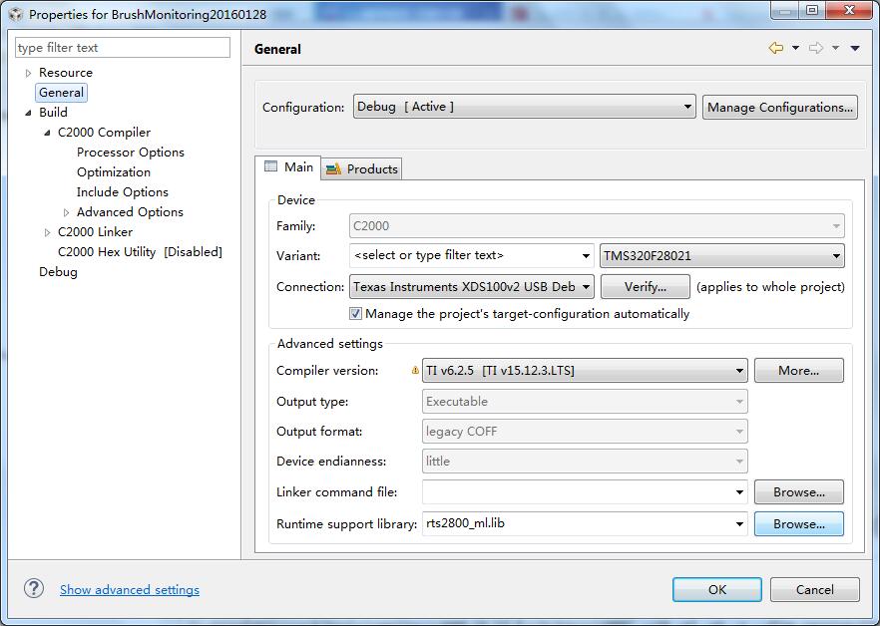
Task: Click the Device endianness little field
Action: coord(585,462)
